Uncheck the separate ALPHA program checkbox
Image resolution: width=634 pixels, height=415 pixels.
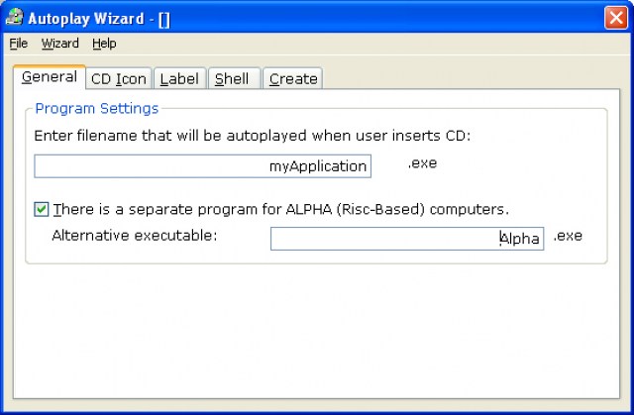42,209
